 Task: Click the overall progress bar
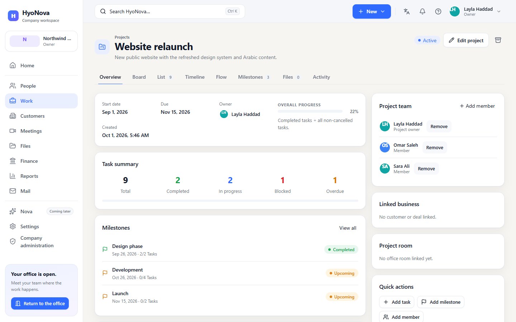coord(310,112)
